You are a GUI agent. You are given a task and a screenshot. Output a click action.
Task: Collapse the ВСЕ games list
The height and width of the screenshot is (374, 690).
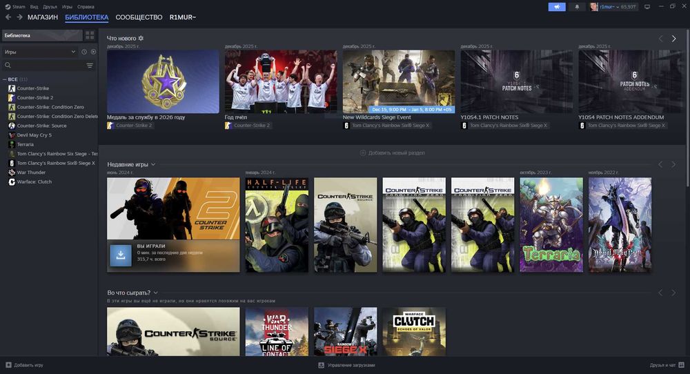coord(4,79)
